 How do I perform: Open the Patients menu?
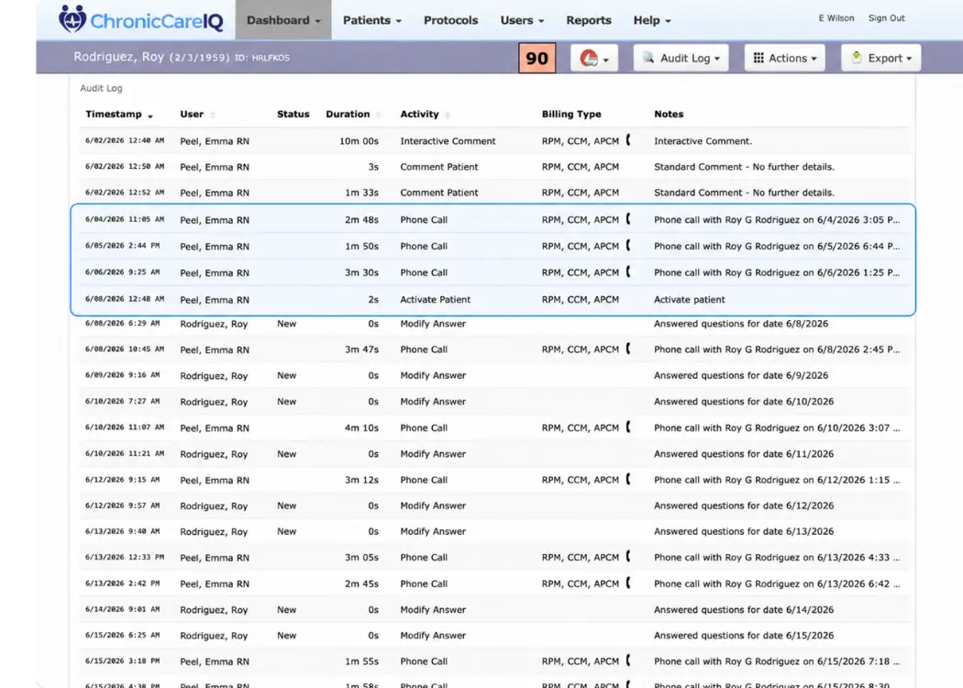(372, 20)
